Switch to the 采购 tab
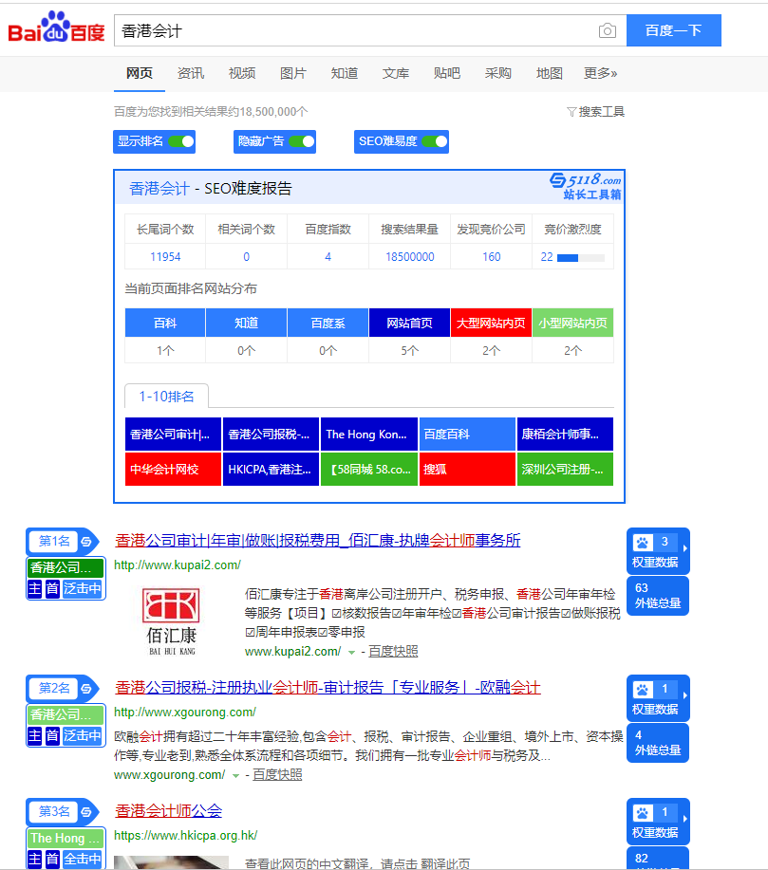The height and width of the screenshot is (870, 768). [498, 73]
